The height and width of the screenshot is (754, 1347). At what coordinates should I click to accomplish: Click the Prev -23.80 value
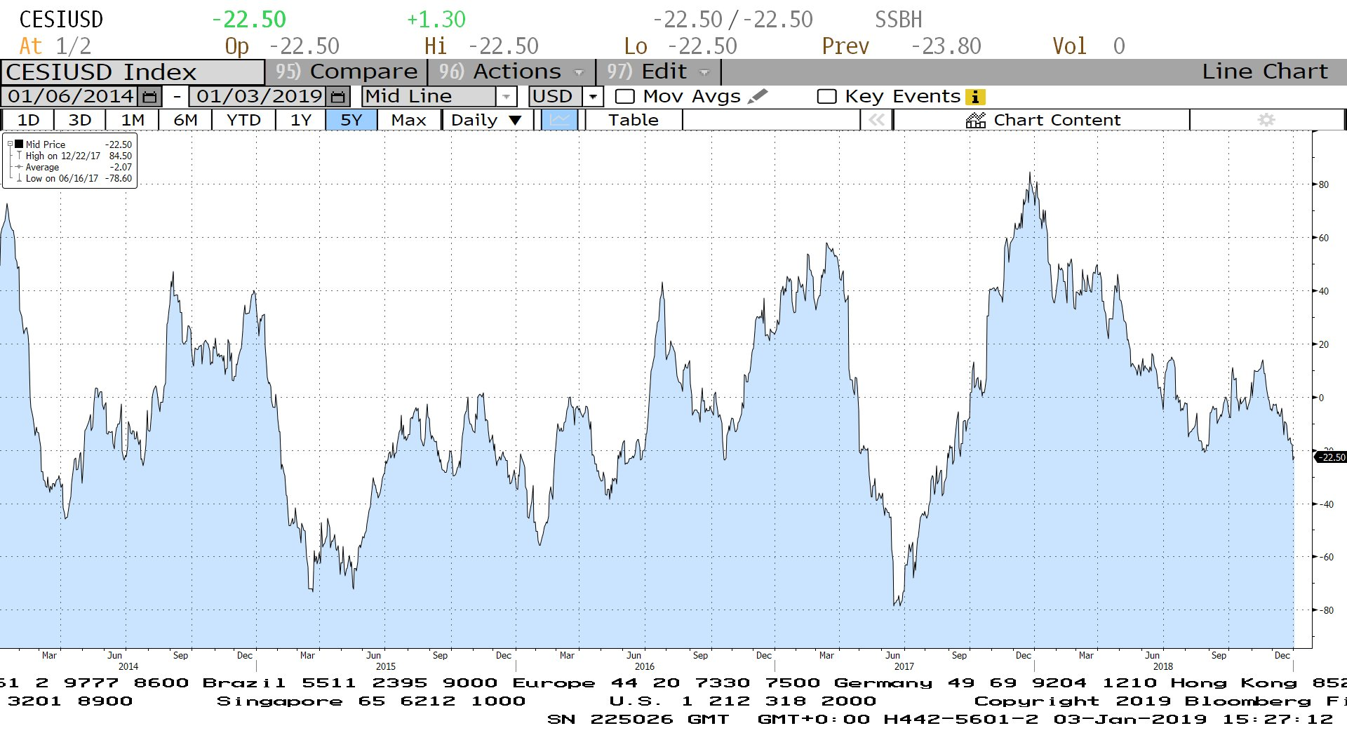(946, 46)
